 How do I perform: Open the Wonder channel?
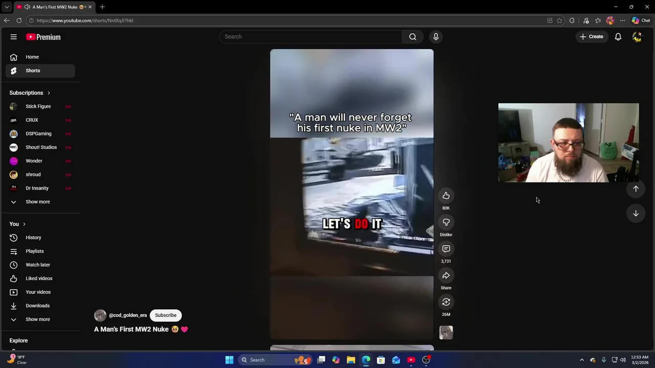40,161
